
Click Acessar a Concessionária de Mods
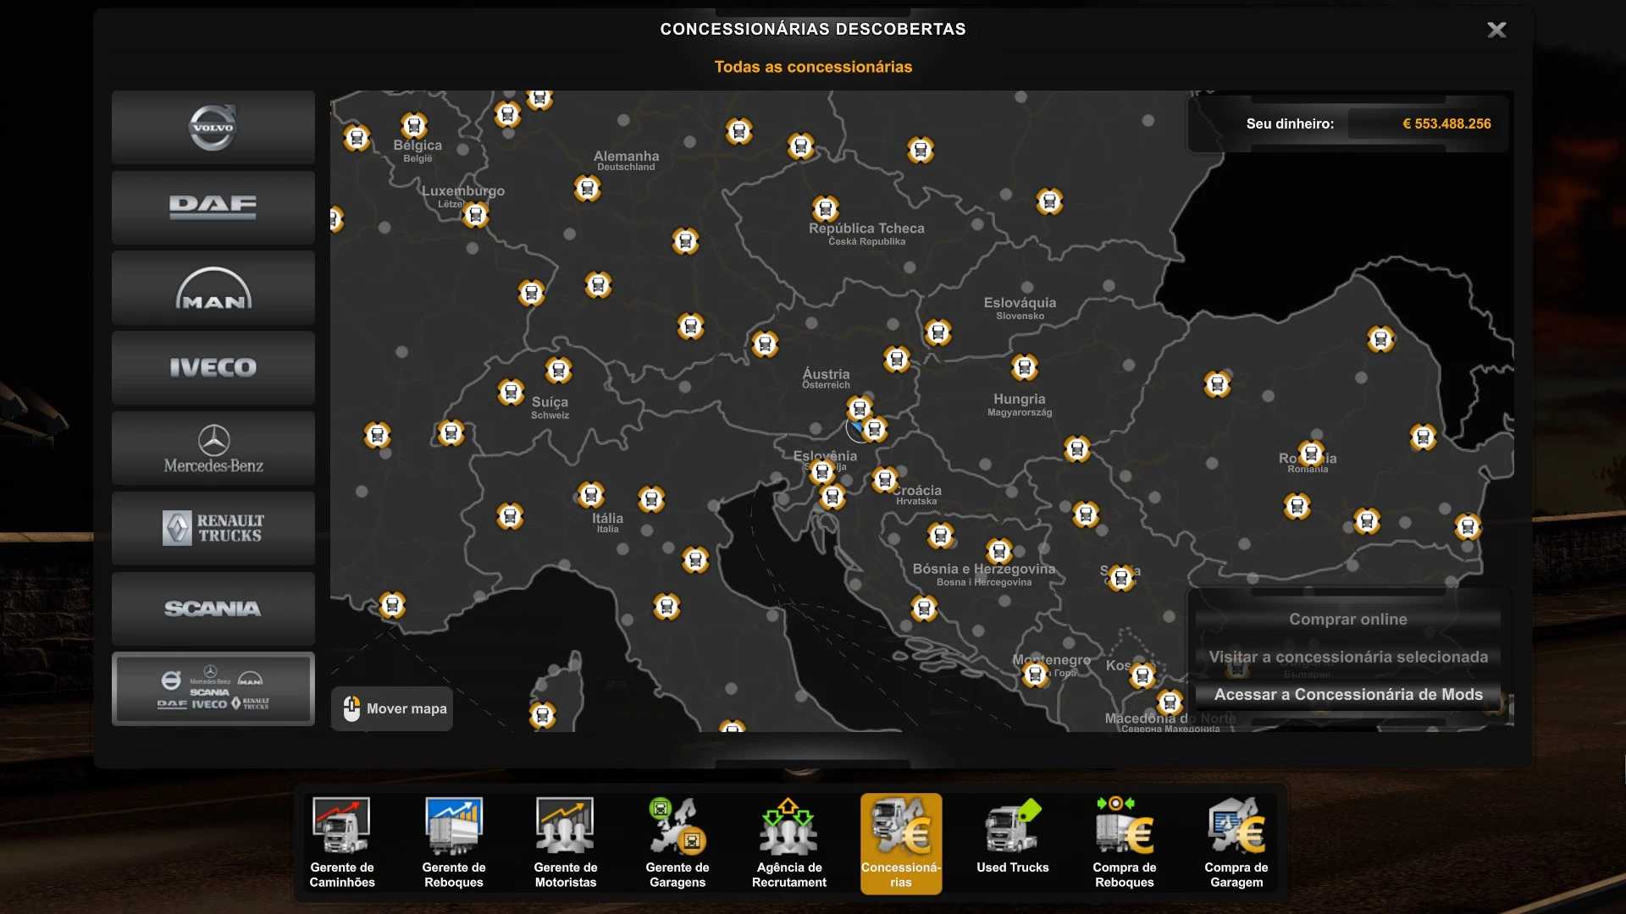tap(1347, 695)
